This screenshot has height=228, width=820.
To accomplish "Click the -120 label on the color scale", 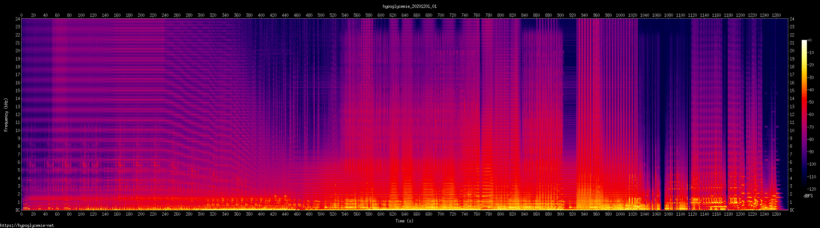I will pos(811,189).
